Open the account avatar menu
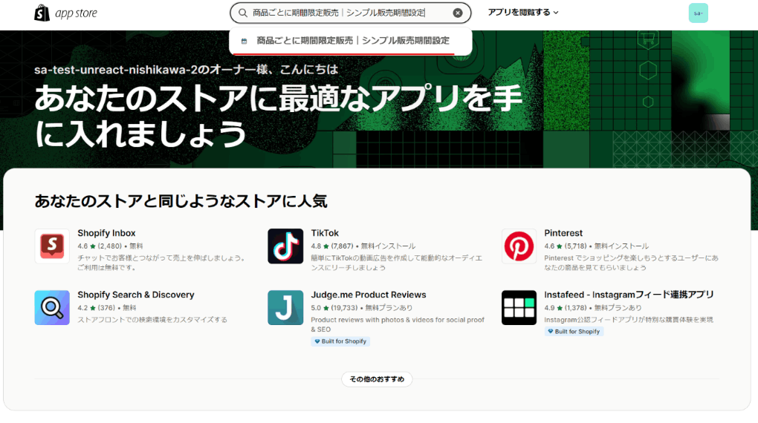The height and width of the screenshot is (423, 758). 698,13
